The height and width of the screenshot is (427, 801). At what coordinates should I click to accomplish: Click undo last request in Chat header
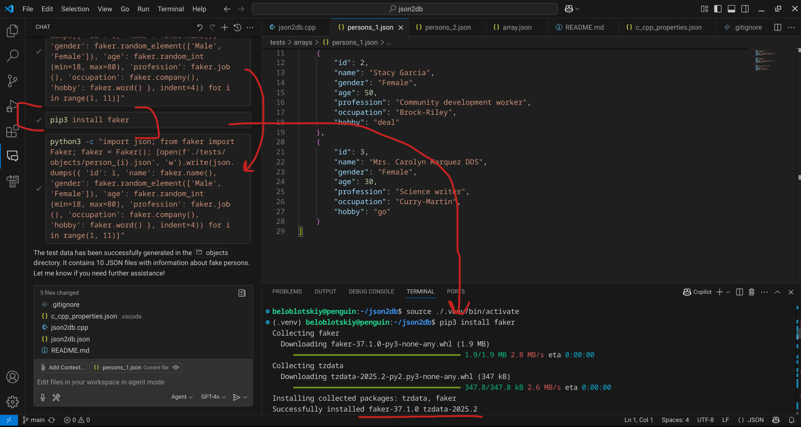[x=200, y=27]
